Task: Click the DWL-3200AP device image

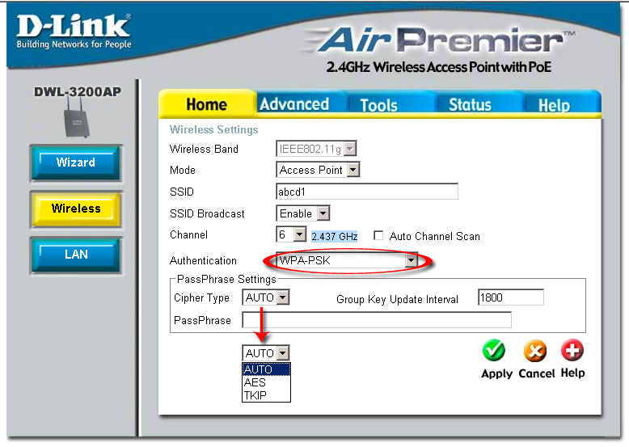Action: click(76, 119)
